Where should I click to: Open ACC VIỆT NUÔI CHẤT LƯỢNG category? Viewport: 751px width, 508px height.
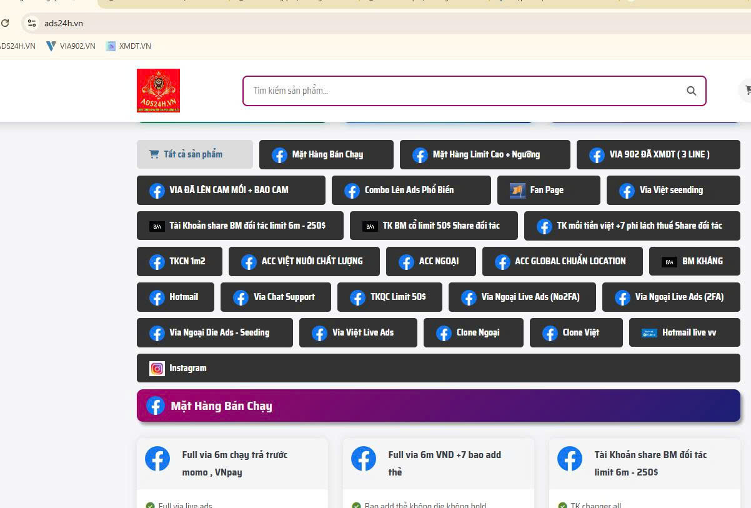tap(304, 261)
